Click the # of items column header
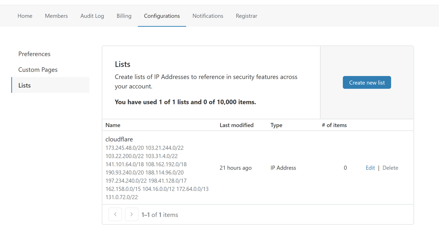 334,125
